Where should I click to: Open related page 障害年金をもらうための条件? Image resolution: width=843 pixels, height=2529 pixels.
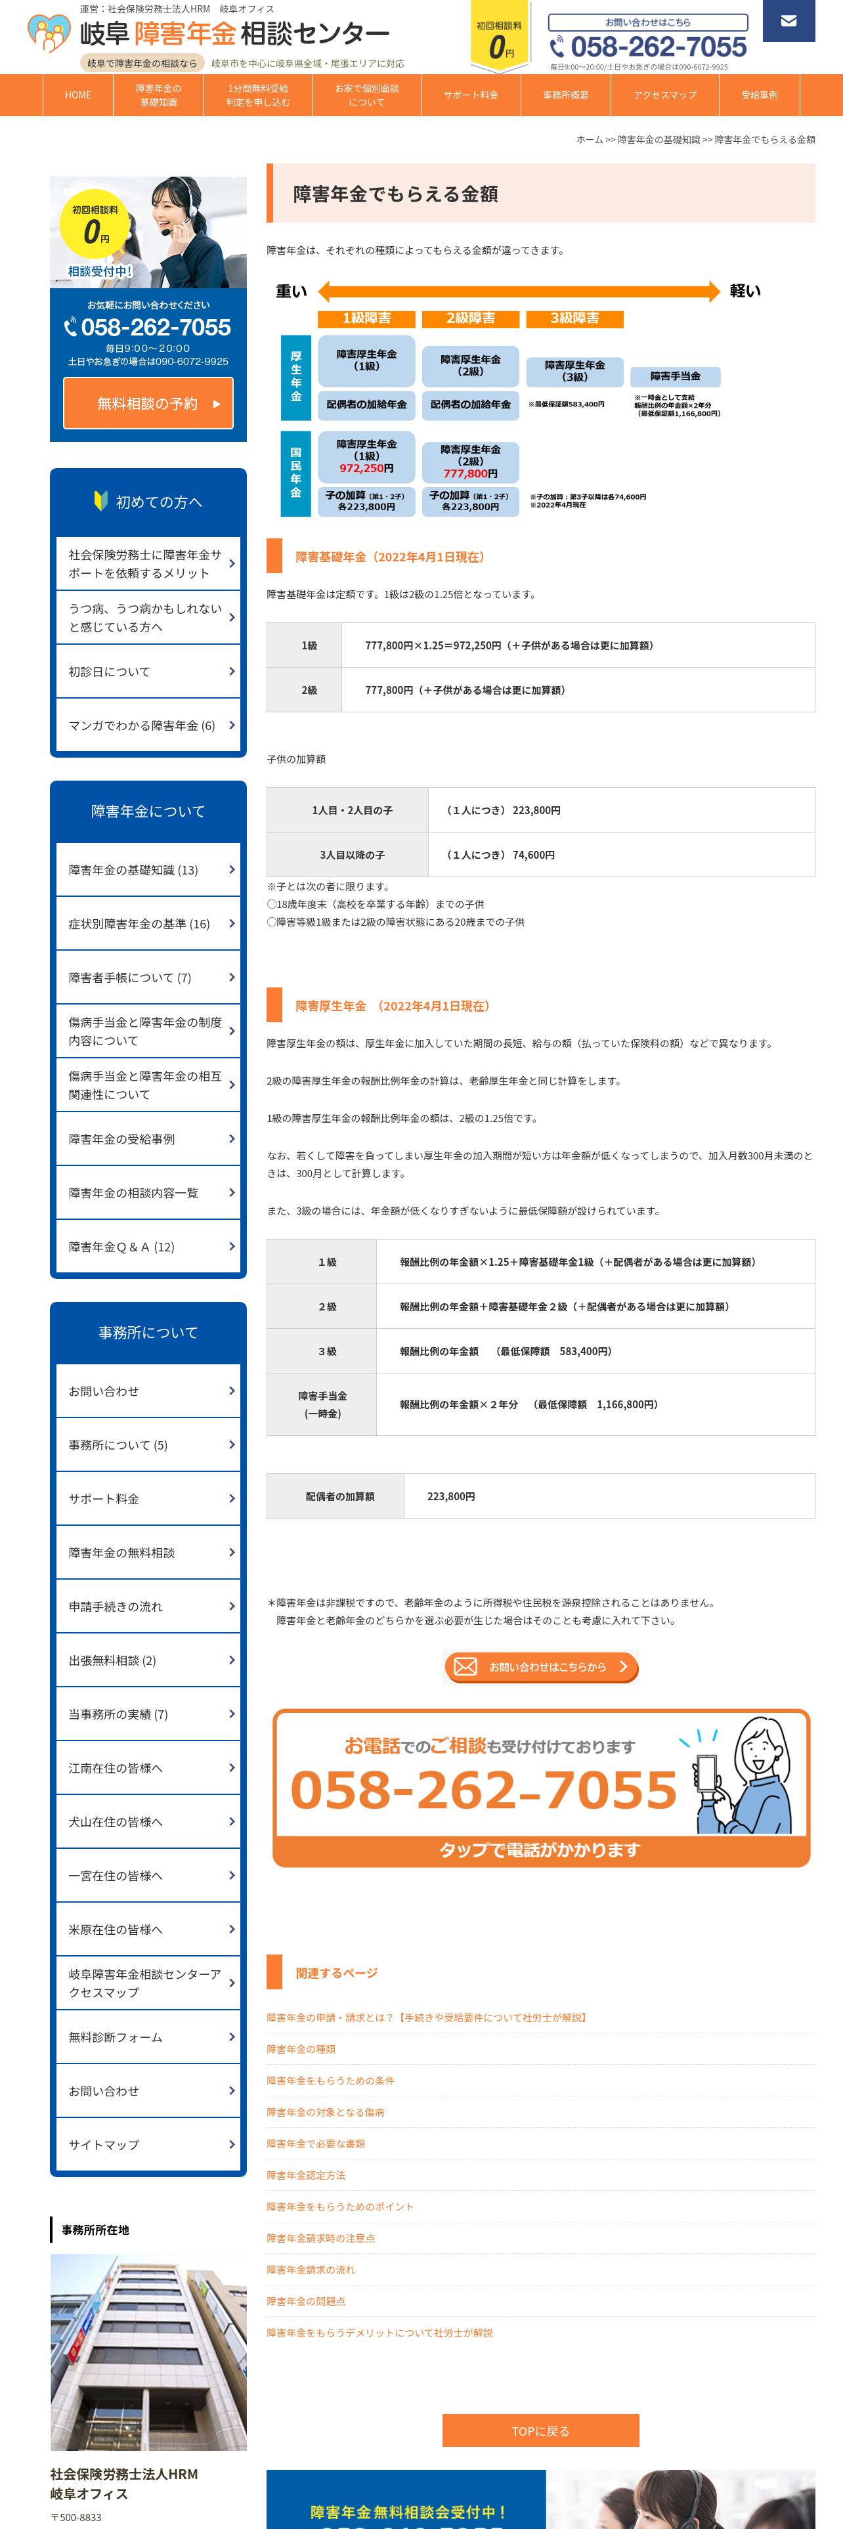[331, 2081]
